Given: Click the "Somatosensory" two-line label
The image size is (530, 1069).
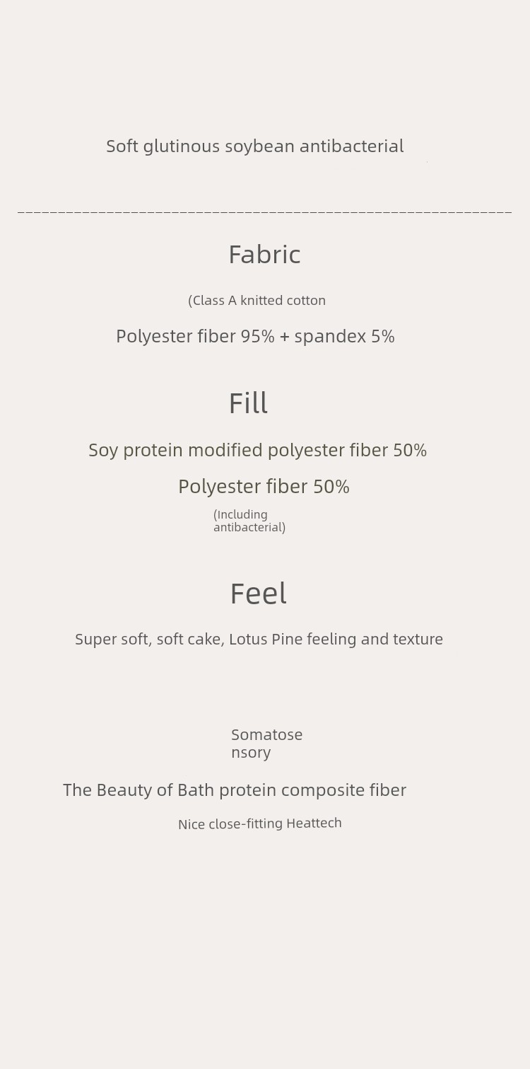Looking at the screenshot, I should click(266, 744).
